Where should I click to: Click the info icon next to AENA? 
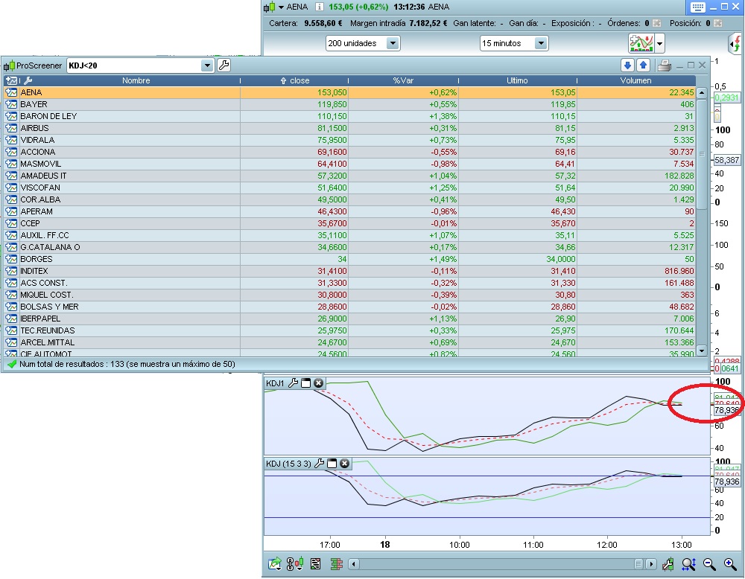click(x=320, y=7)
